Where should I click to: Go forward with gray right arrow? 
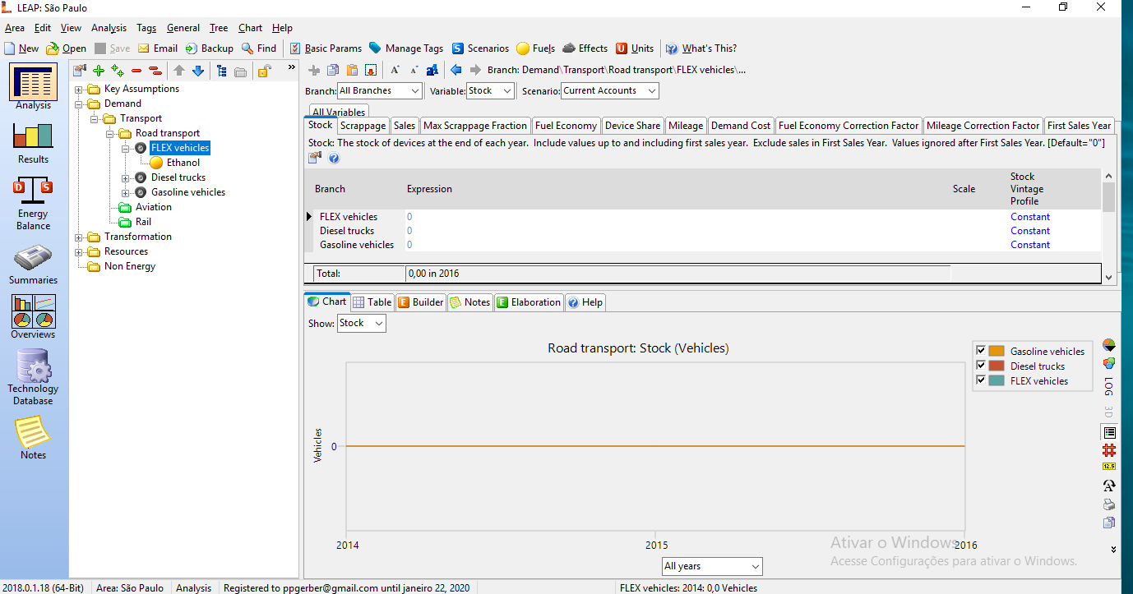[x=475, y=70]
